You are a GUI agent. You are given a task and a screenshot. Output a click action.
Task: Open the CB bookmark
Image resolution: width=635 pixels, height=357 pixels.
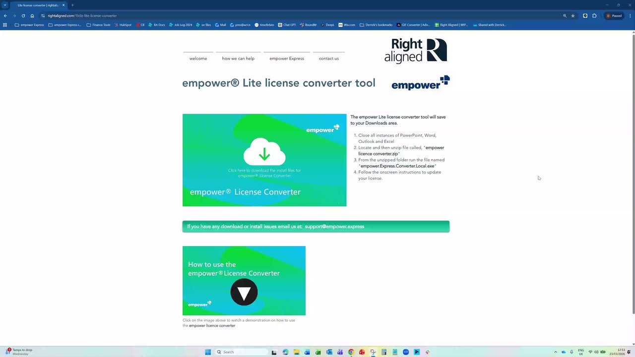click(140, 25)
